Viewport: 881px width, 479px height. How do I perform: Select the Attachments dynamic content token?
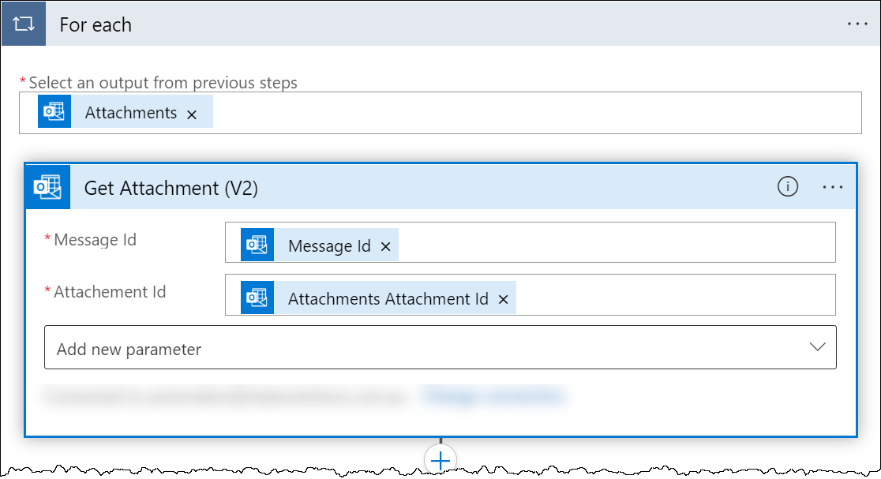130,113
